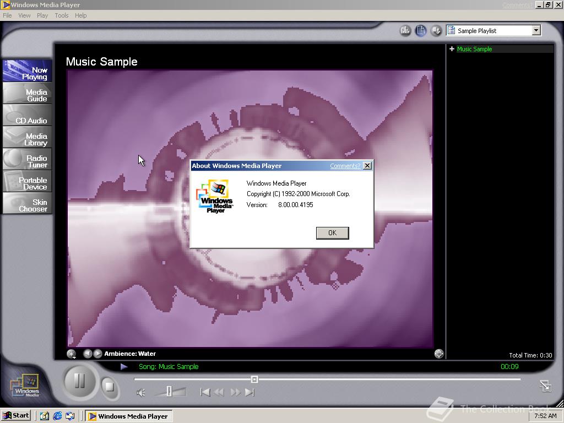Fast forward the current track
Image resolution: width=564 pixels, height=423 pixels.
235,392
